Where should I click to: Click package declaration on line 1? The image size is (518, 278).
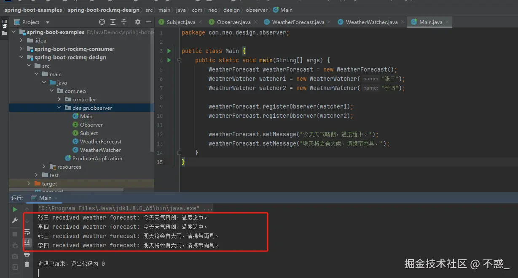pyautogui.click(x=236, y=32)
